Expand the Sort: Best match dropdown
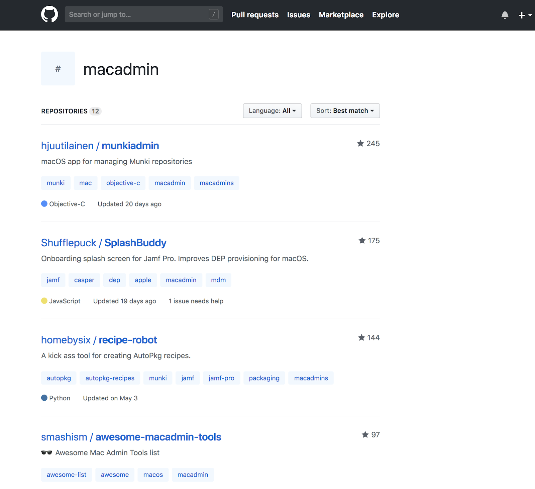Image resolution: width=535 pixels, height=489 pixels. (x=345, y=111)
